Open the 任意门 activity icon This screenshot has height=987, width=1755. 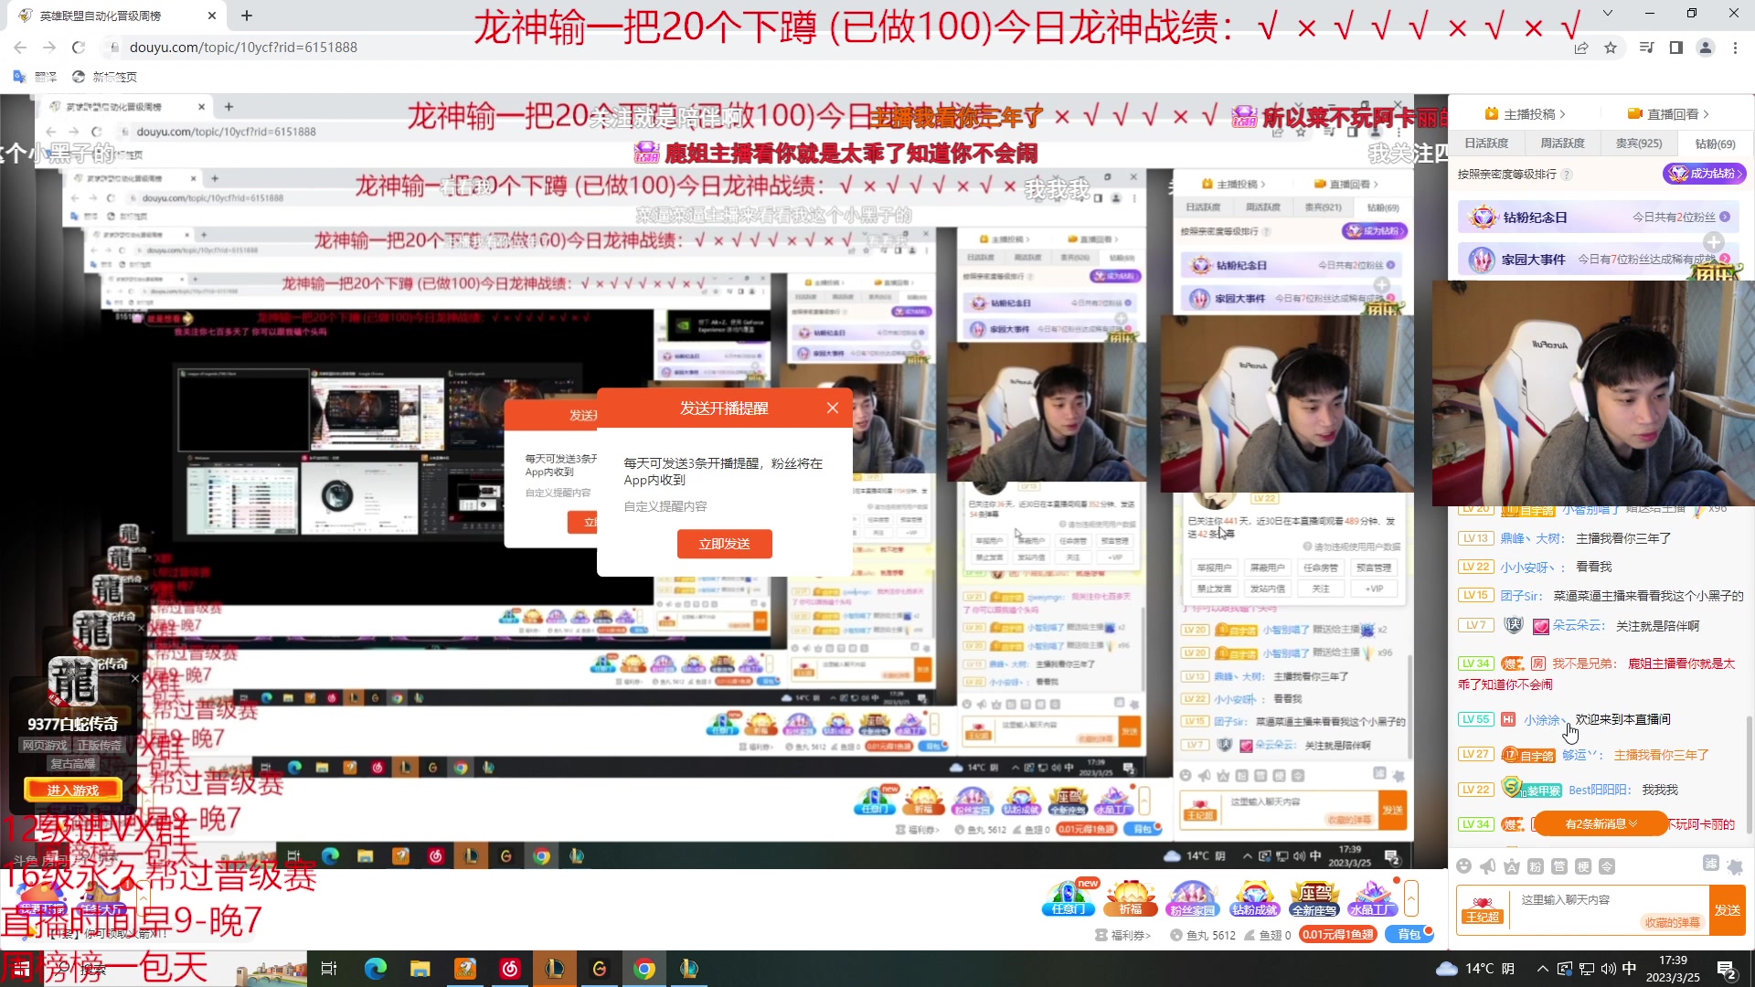click(x=1069, y=897)
